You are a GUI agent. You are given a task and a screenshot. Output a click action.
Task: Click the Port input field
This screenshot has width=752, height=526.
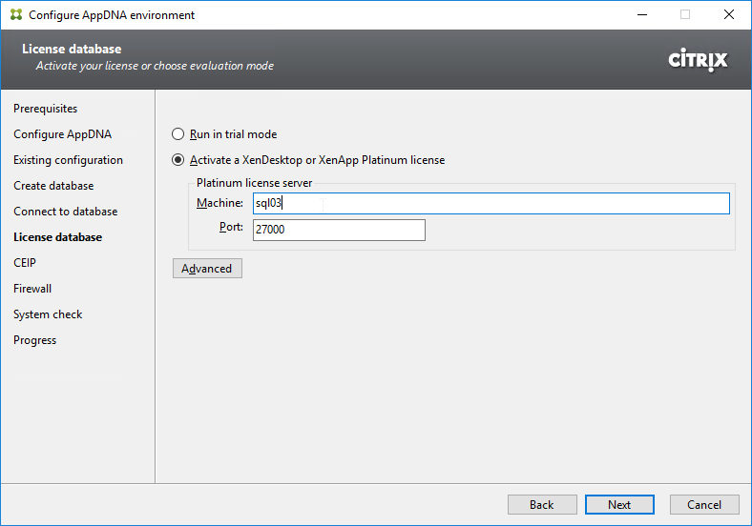point(339,230)
